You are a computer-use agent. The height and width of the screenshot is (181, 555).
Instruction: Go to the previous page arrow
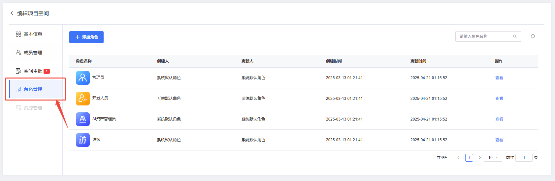[458, 158]
